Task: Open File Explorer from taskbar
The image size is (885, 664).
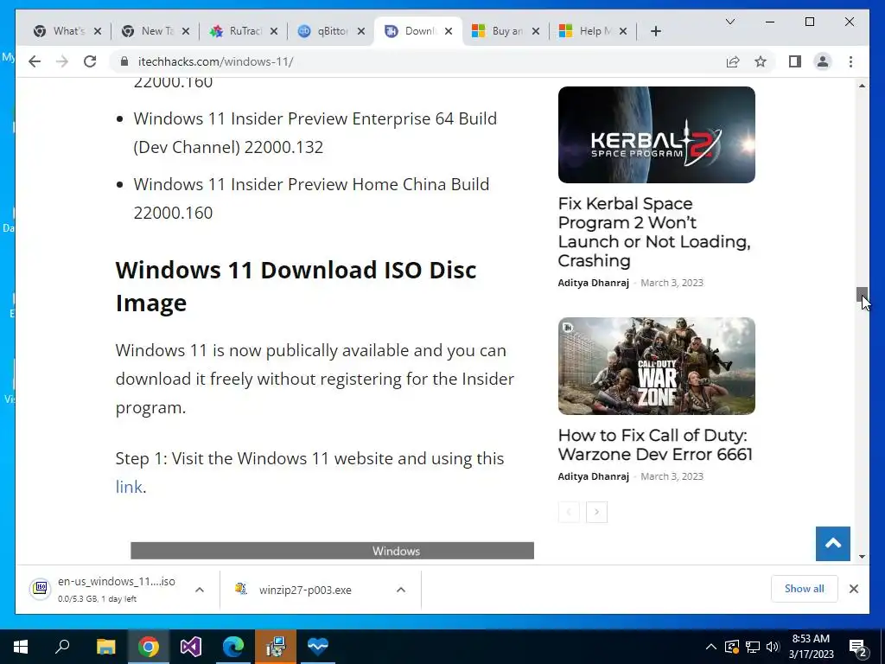Action: point(105,647)
